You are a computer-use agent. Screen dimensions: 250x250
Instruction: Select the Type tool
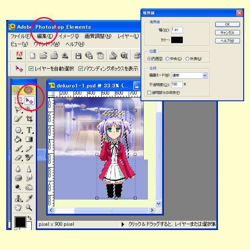pos(29,130)
